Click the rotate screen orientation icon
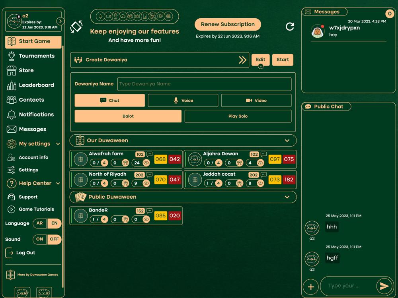 [76, 26]
